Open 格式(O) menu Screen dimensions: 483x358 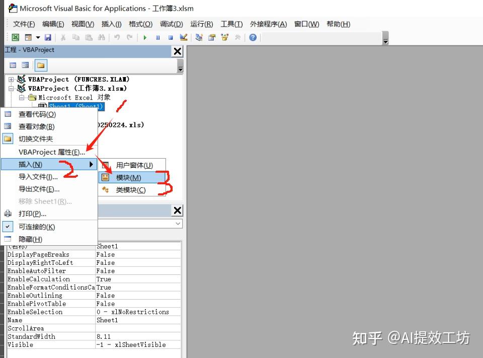click(140, 24)
